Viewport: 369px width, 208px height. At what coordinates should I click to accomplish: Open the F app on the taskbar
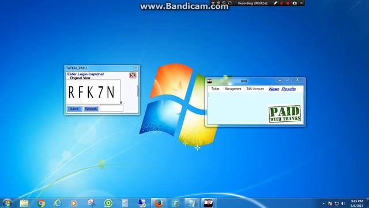pos(175,203)
